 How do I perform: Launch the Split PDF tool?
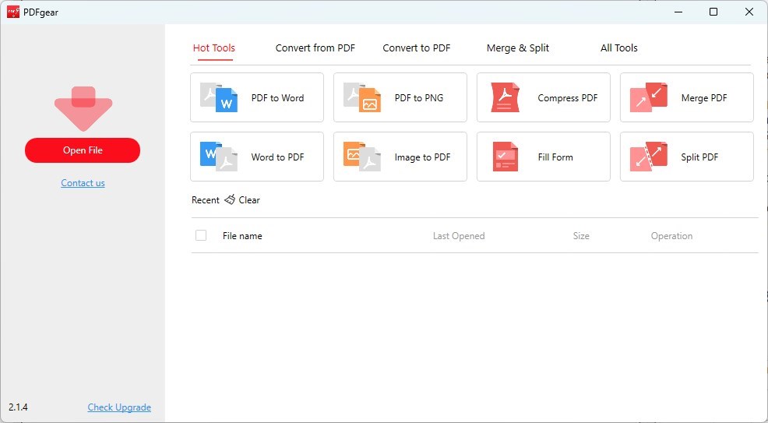(686, 157)
